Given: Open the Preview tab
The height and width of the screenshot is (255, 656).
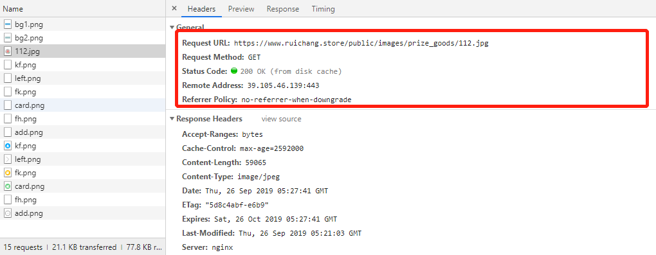Looking at the screenshot, I should [x=241, y=9].
